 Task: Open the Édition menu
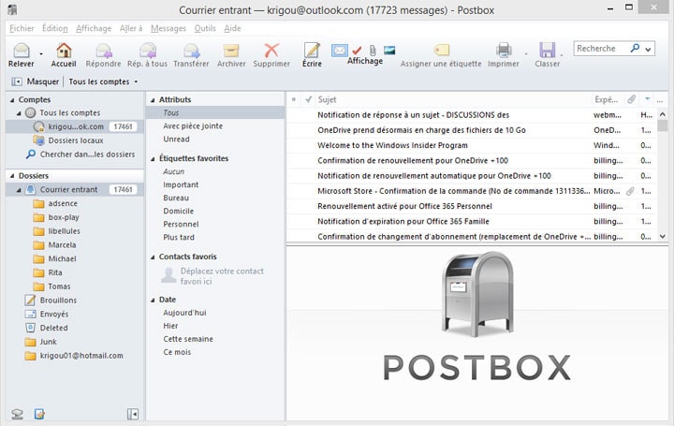[x=54, y=28]
